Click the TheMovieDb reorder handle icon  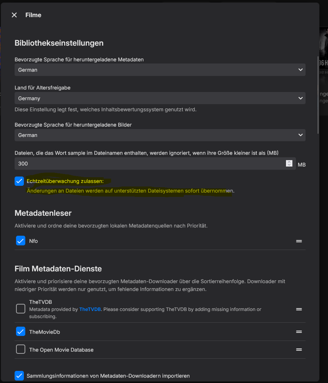coord(299,332)
